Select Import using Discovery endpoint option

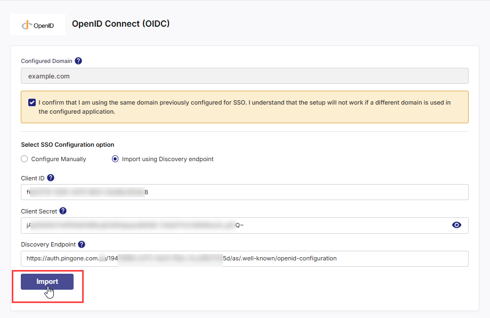pos(115,158)
